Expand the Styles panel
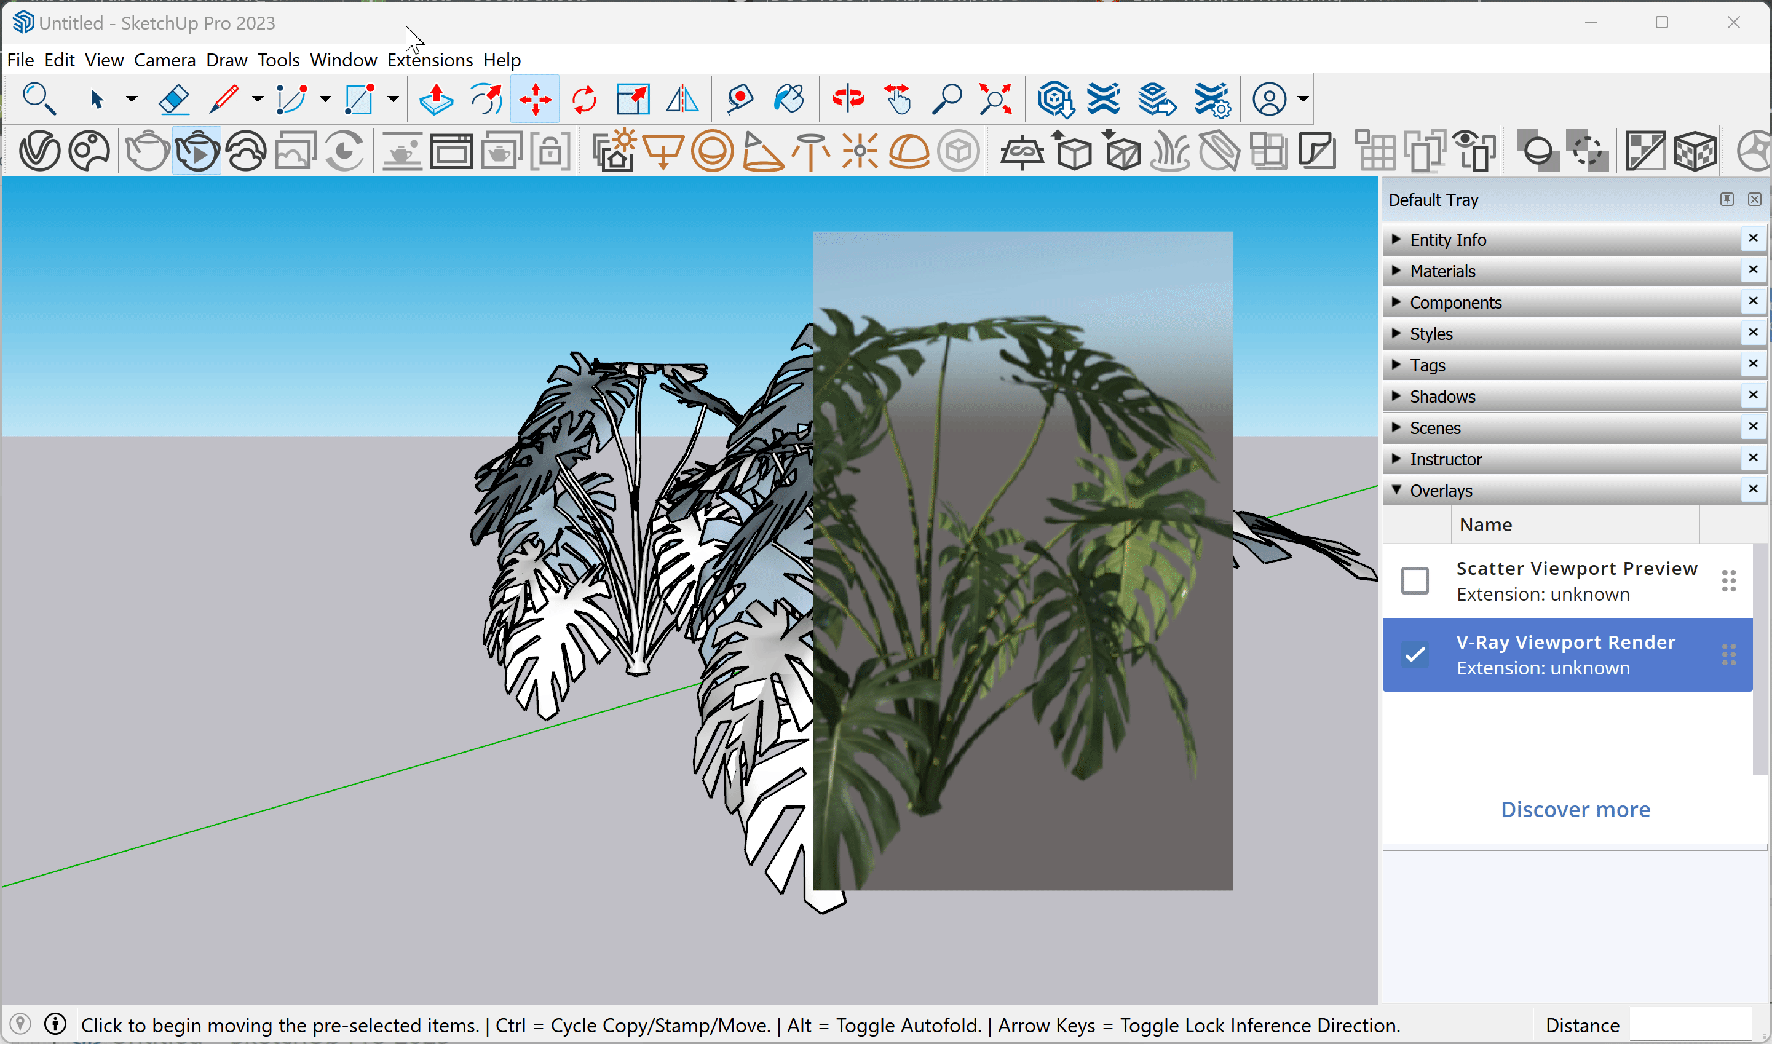This screenshot has height=1044, width=1772. pyautogui.click(x=1563, y=333)
